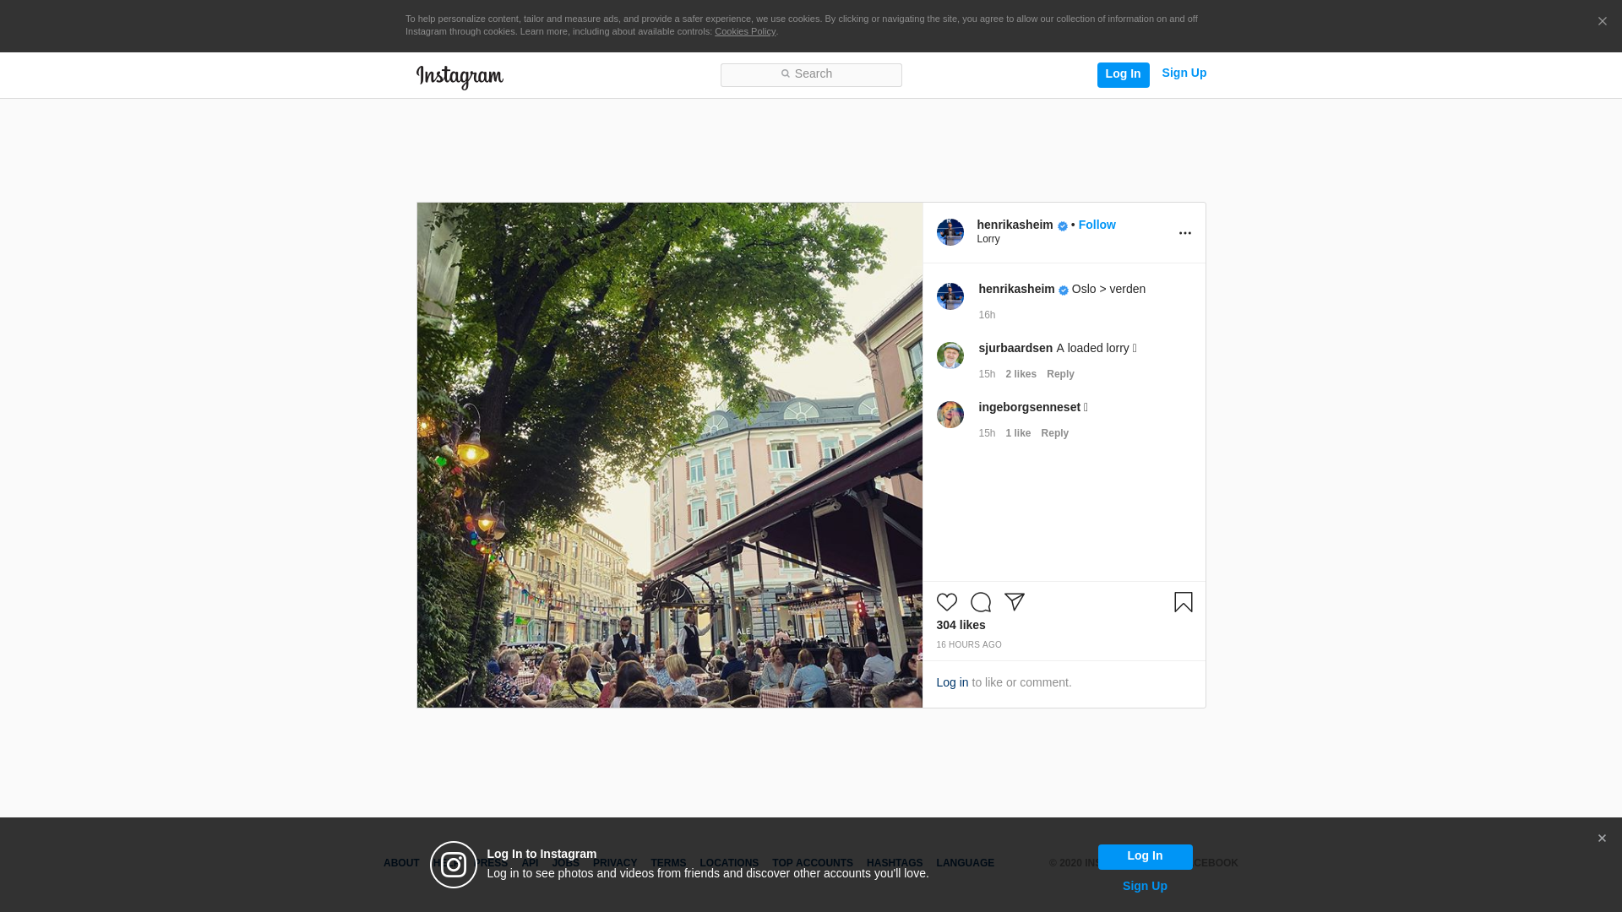Viewport: 1622px width, 912px height.
Task: Open henrikasheim username in post header
Action: pos(1015,225)
